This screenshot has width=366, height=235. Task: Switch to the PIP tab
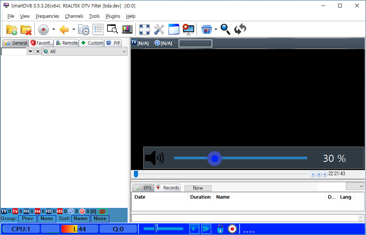click(x=113, y=43)
